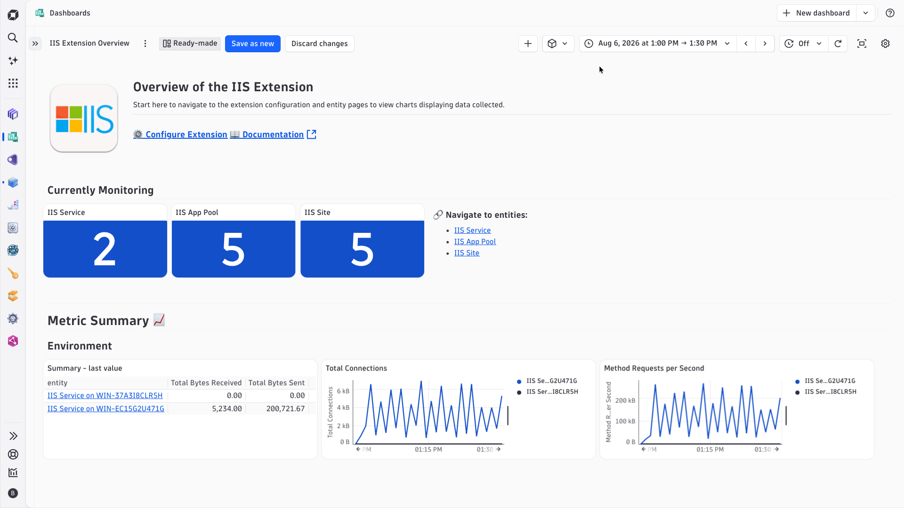Enter fullscreen presentation mode
This screenshot has width=904, height=508.
tap(862, 44)
